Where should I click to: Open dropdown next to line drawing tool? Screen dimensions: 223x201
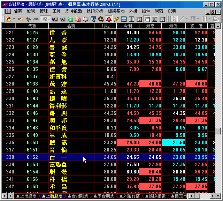tap(187, 19)
